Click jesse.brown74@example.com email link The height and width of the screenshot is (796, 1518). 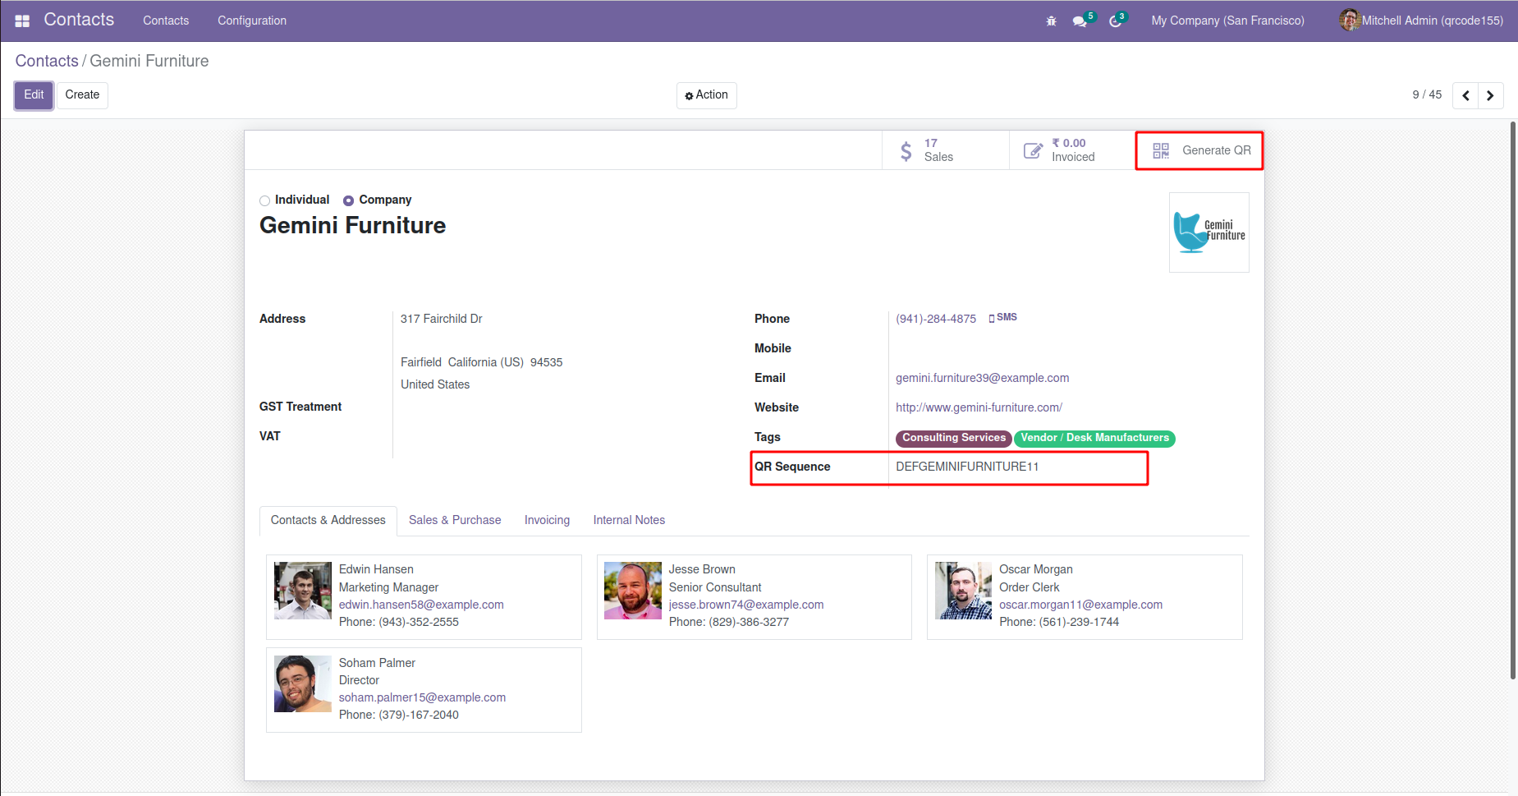point(746,605)
